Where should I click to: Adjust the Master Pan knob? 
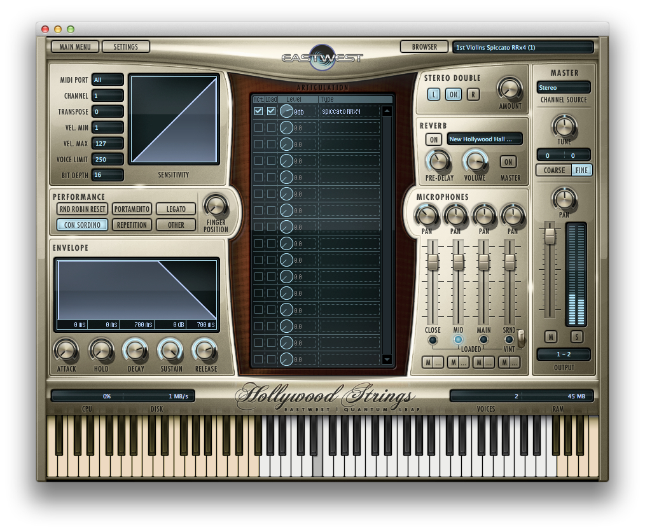click(564, 199)
